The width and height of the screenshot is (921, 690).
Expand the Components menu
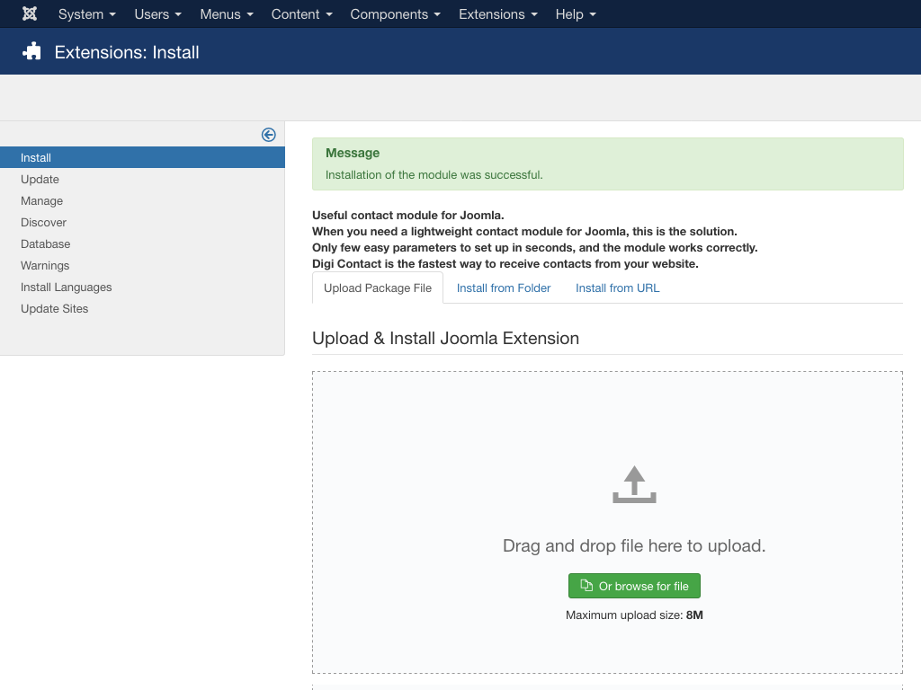click(x=396, y=14)
